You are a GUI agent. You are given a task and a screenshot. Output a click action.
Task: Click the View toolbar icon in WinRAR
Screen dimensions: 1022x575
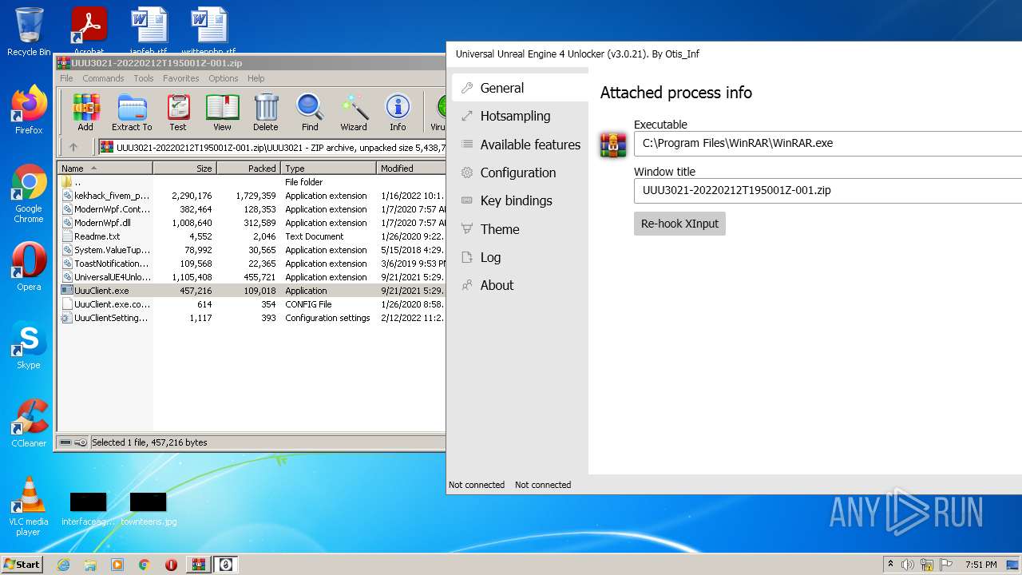pyautogui.click(x=222, y=112)
